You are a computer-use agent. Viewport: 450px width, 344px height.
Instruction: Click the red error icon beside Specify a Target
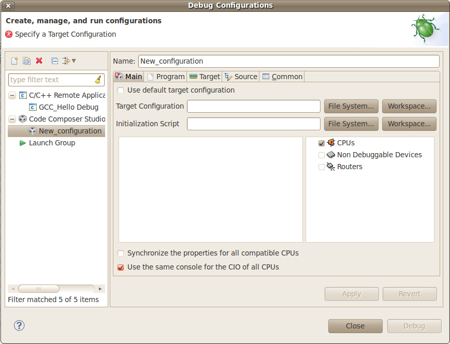(x=9, y=34)
